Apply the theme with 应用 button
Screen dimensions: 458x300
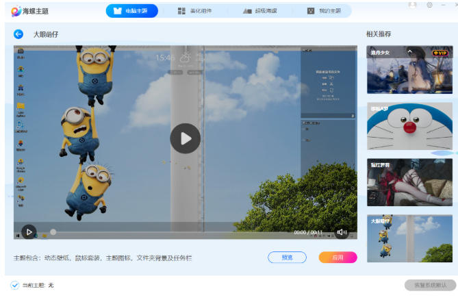click(338, 258)
